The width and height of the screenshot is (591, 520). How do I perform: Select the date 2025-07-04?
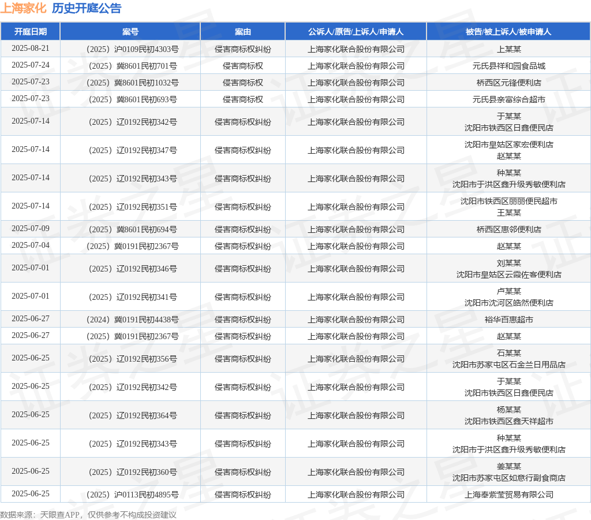31,246
